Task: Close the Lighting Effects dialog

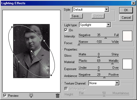Action: coord(134,3)
